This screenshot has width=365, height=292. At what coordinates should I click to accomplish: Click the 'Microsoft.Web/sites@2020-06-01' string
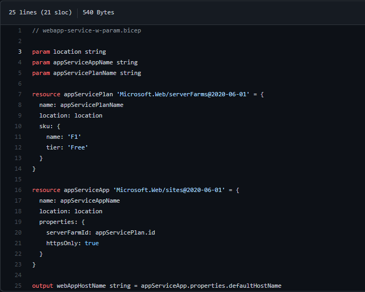point(169,190)
